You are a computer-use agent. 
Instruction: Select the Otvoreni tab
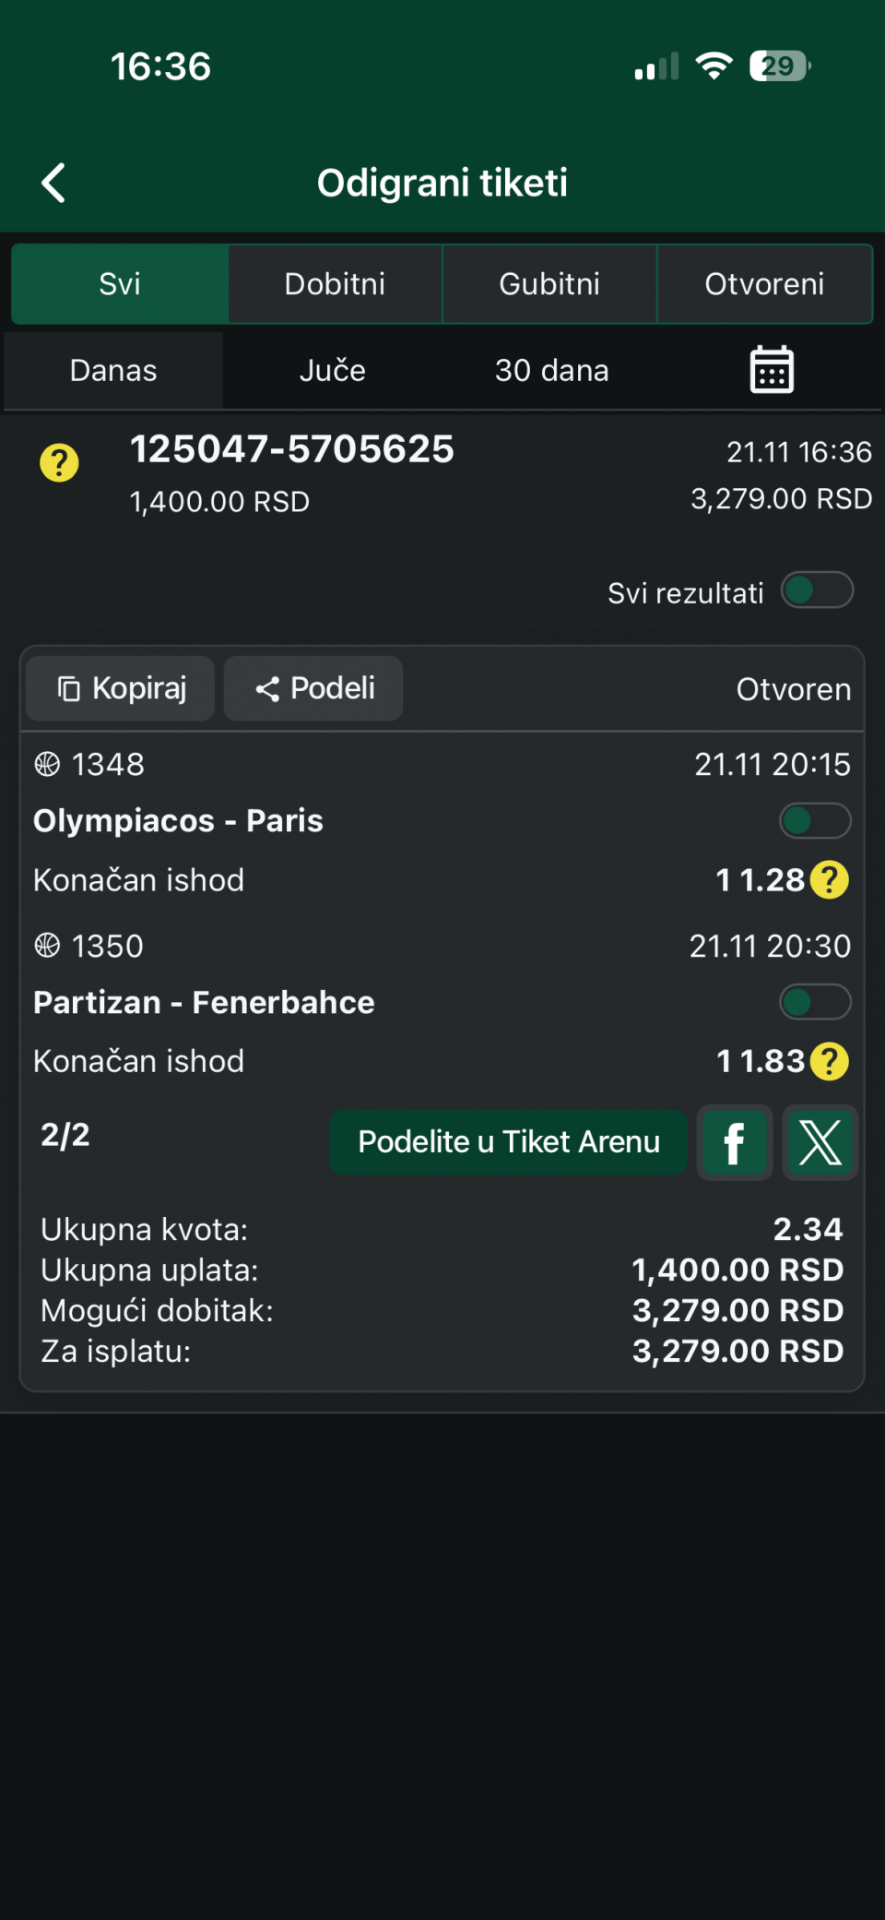click(764, 284)
